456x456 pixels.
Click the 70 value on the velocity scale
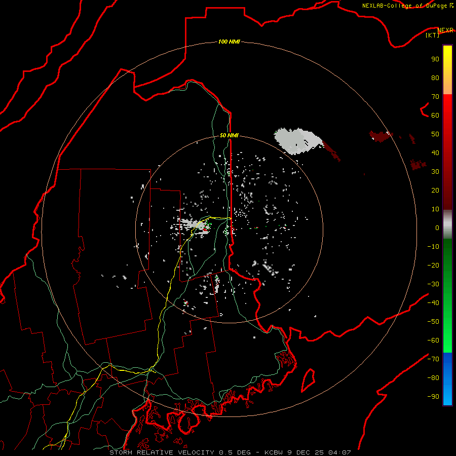pos(435,97)
